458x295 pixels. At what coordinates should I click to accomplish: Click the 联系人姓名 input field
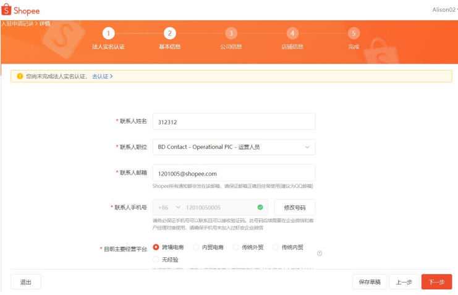(x=234, y=122)
